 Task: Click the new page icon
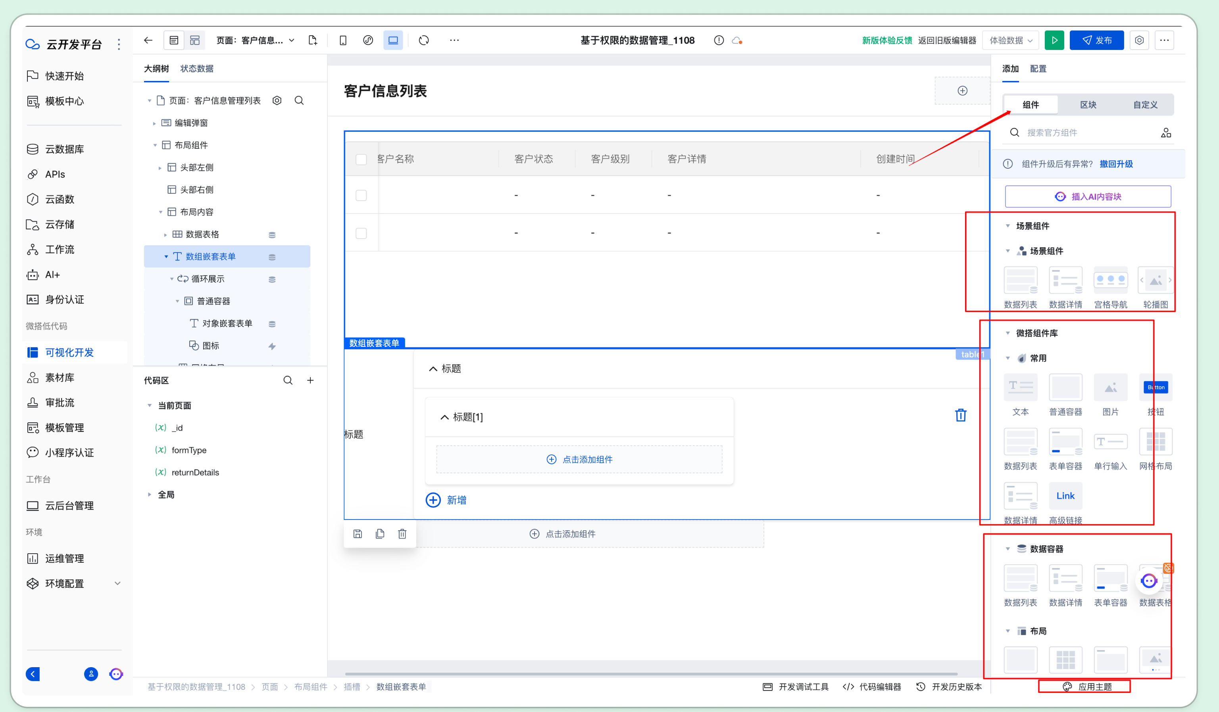click(313, 40)
